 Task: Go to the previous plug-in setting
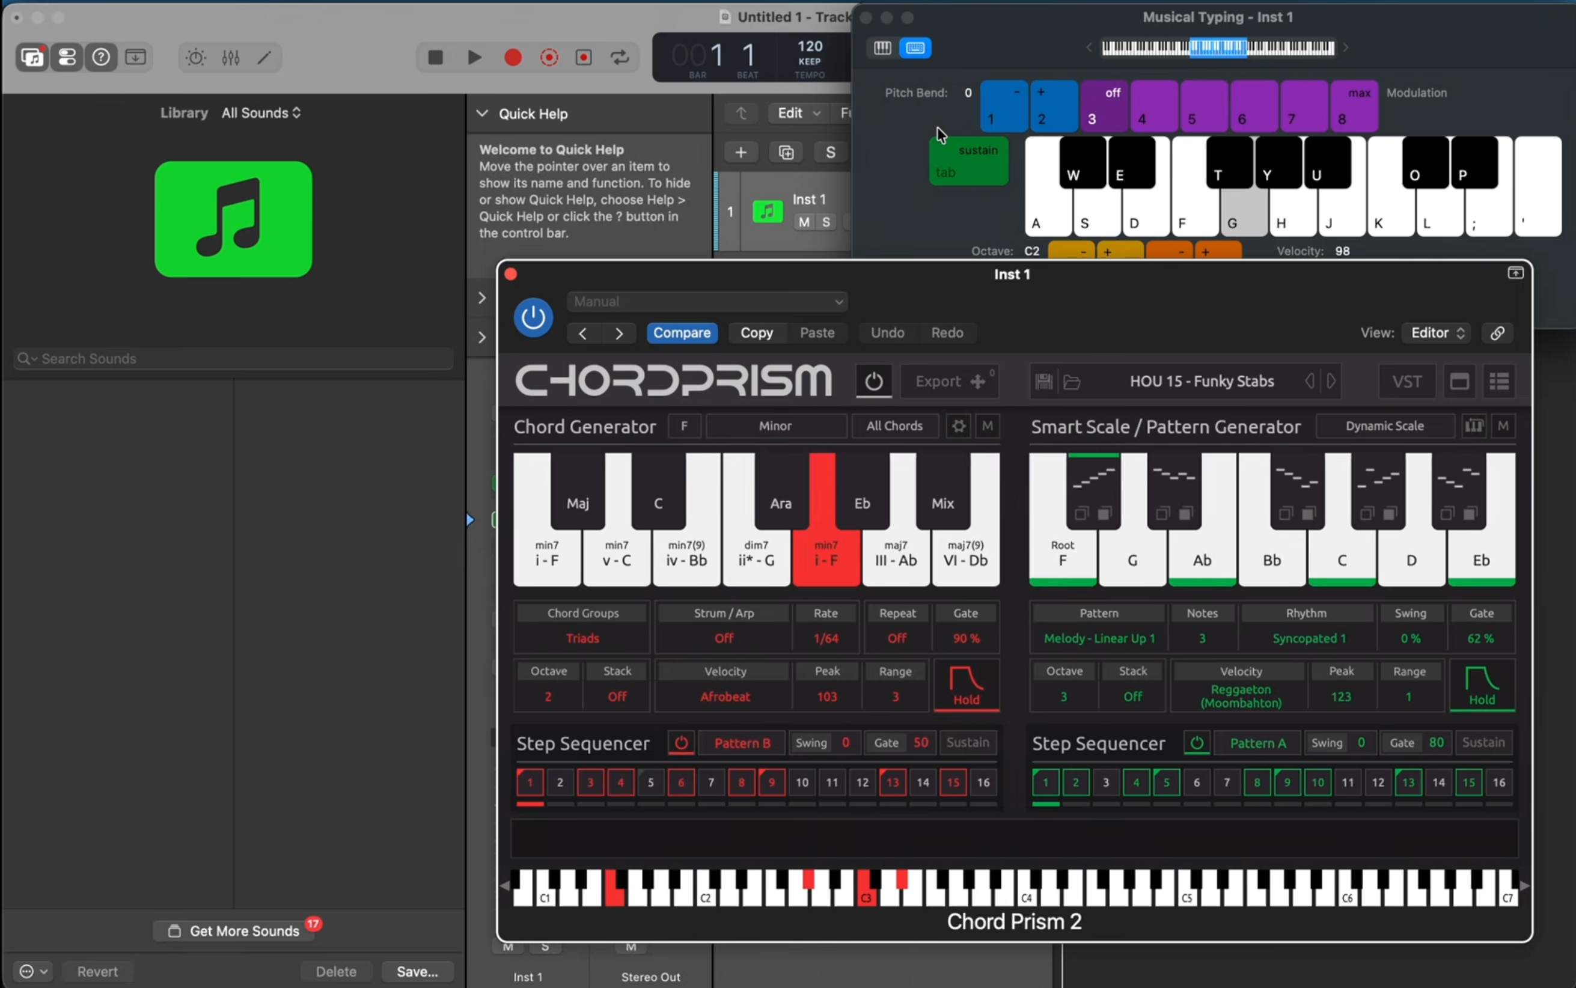[x=583, y=334]
